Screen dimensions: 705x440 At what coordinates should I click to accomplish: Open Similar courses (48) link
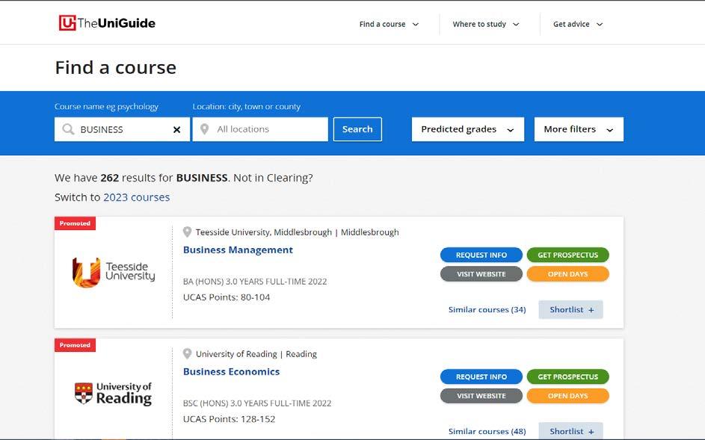(487, 432)
